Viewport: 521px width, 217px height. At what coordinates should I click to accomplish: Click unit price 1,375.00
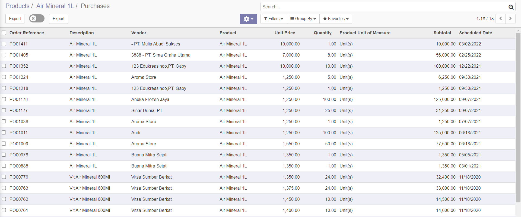(291, 188)
